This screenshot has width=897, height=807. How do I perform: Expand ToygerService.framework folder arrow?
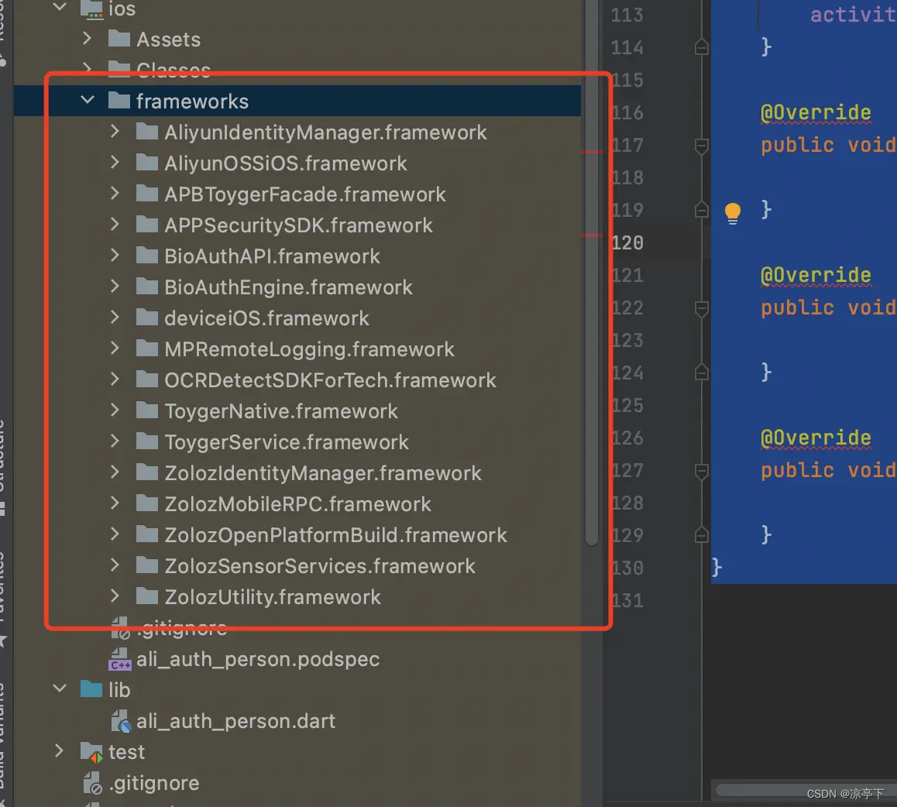pos(115,441)
